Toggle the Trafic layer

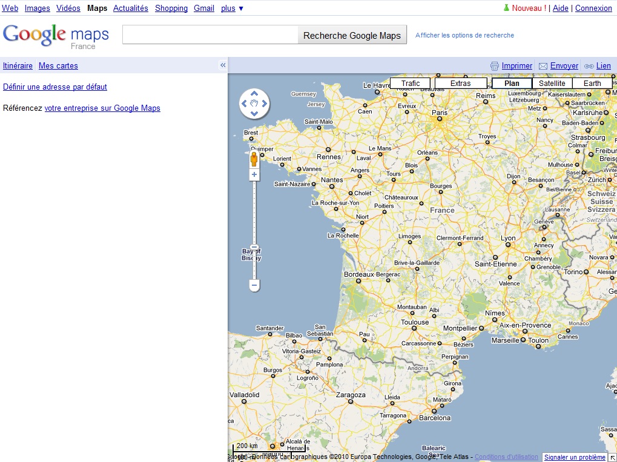coord(410,84)
